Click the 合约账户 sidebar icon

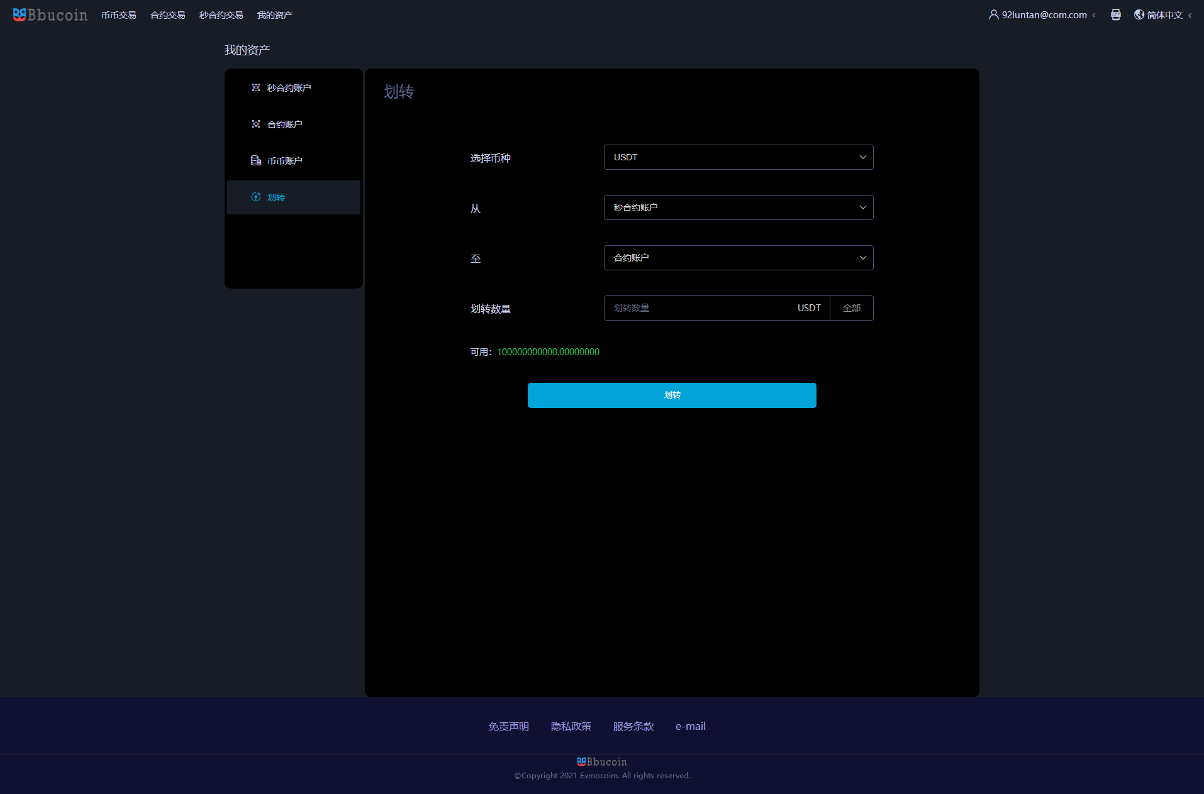click(256, 124)
